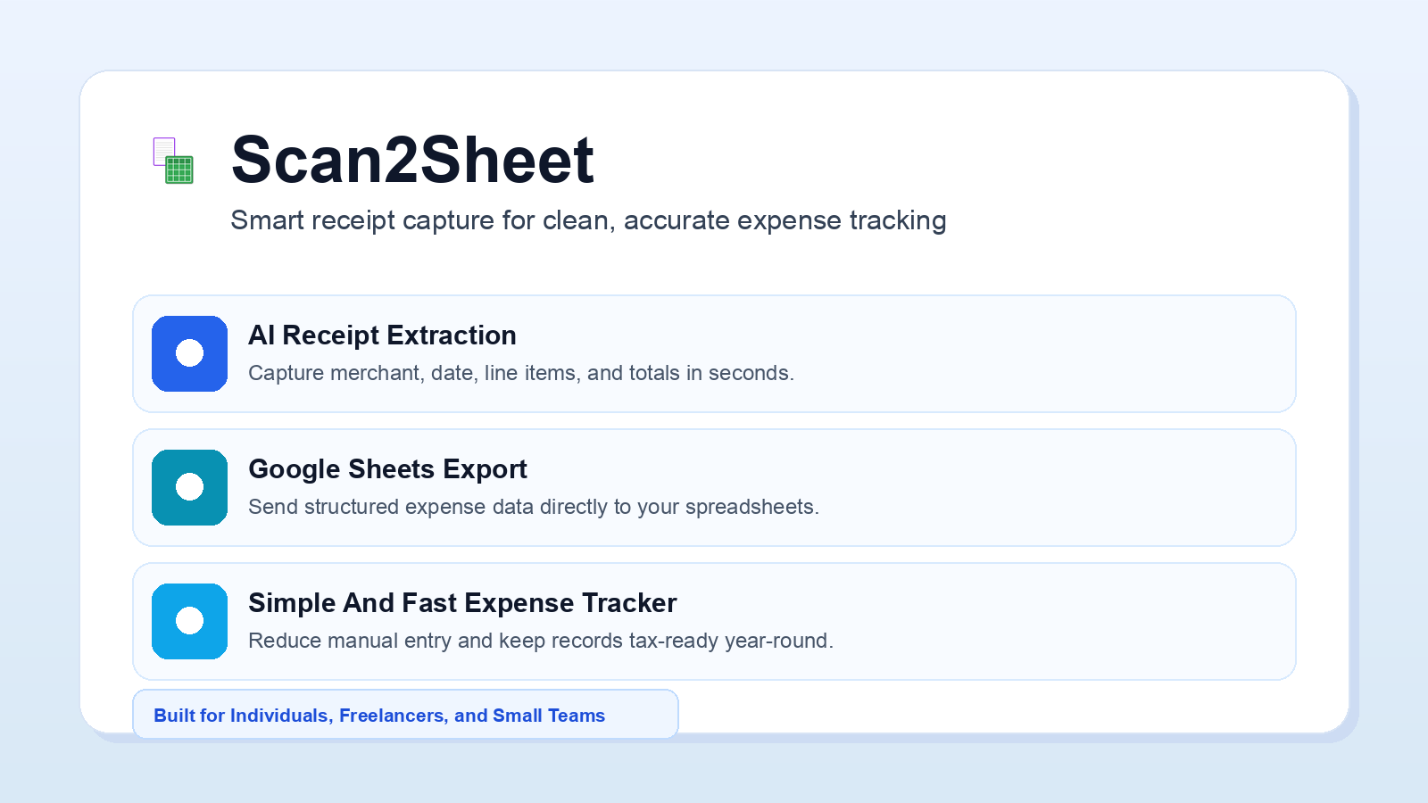1428x803 pixels.
Task: Click 'Built for Individuals, Freelancers' badge
Action: click(405, 714)
